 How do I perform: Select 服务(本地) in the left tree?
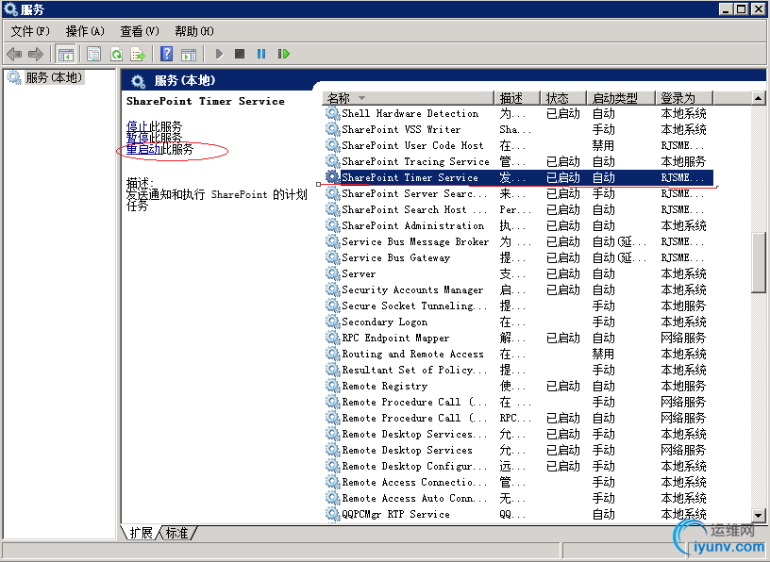(53, 77)
